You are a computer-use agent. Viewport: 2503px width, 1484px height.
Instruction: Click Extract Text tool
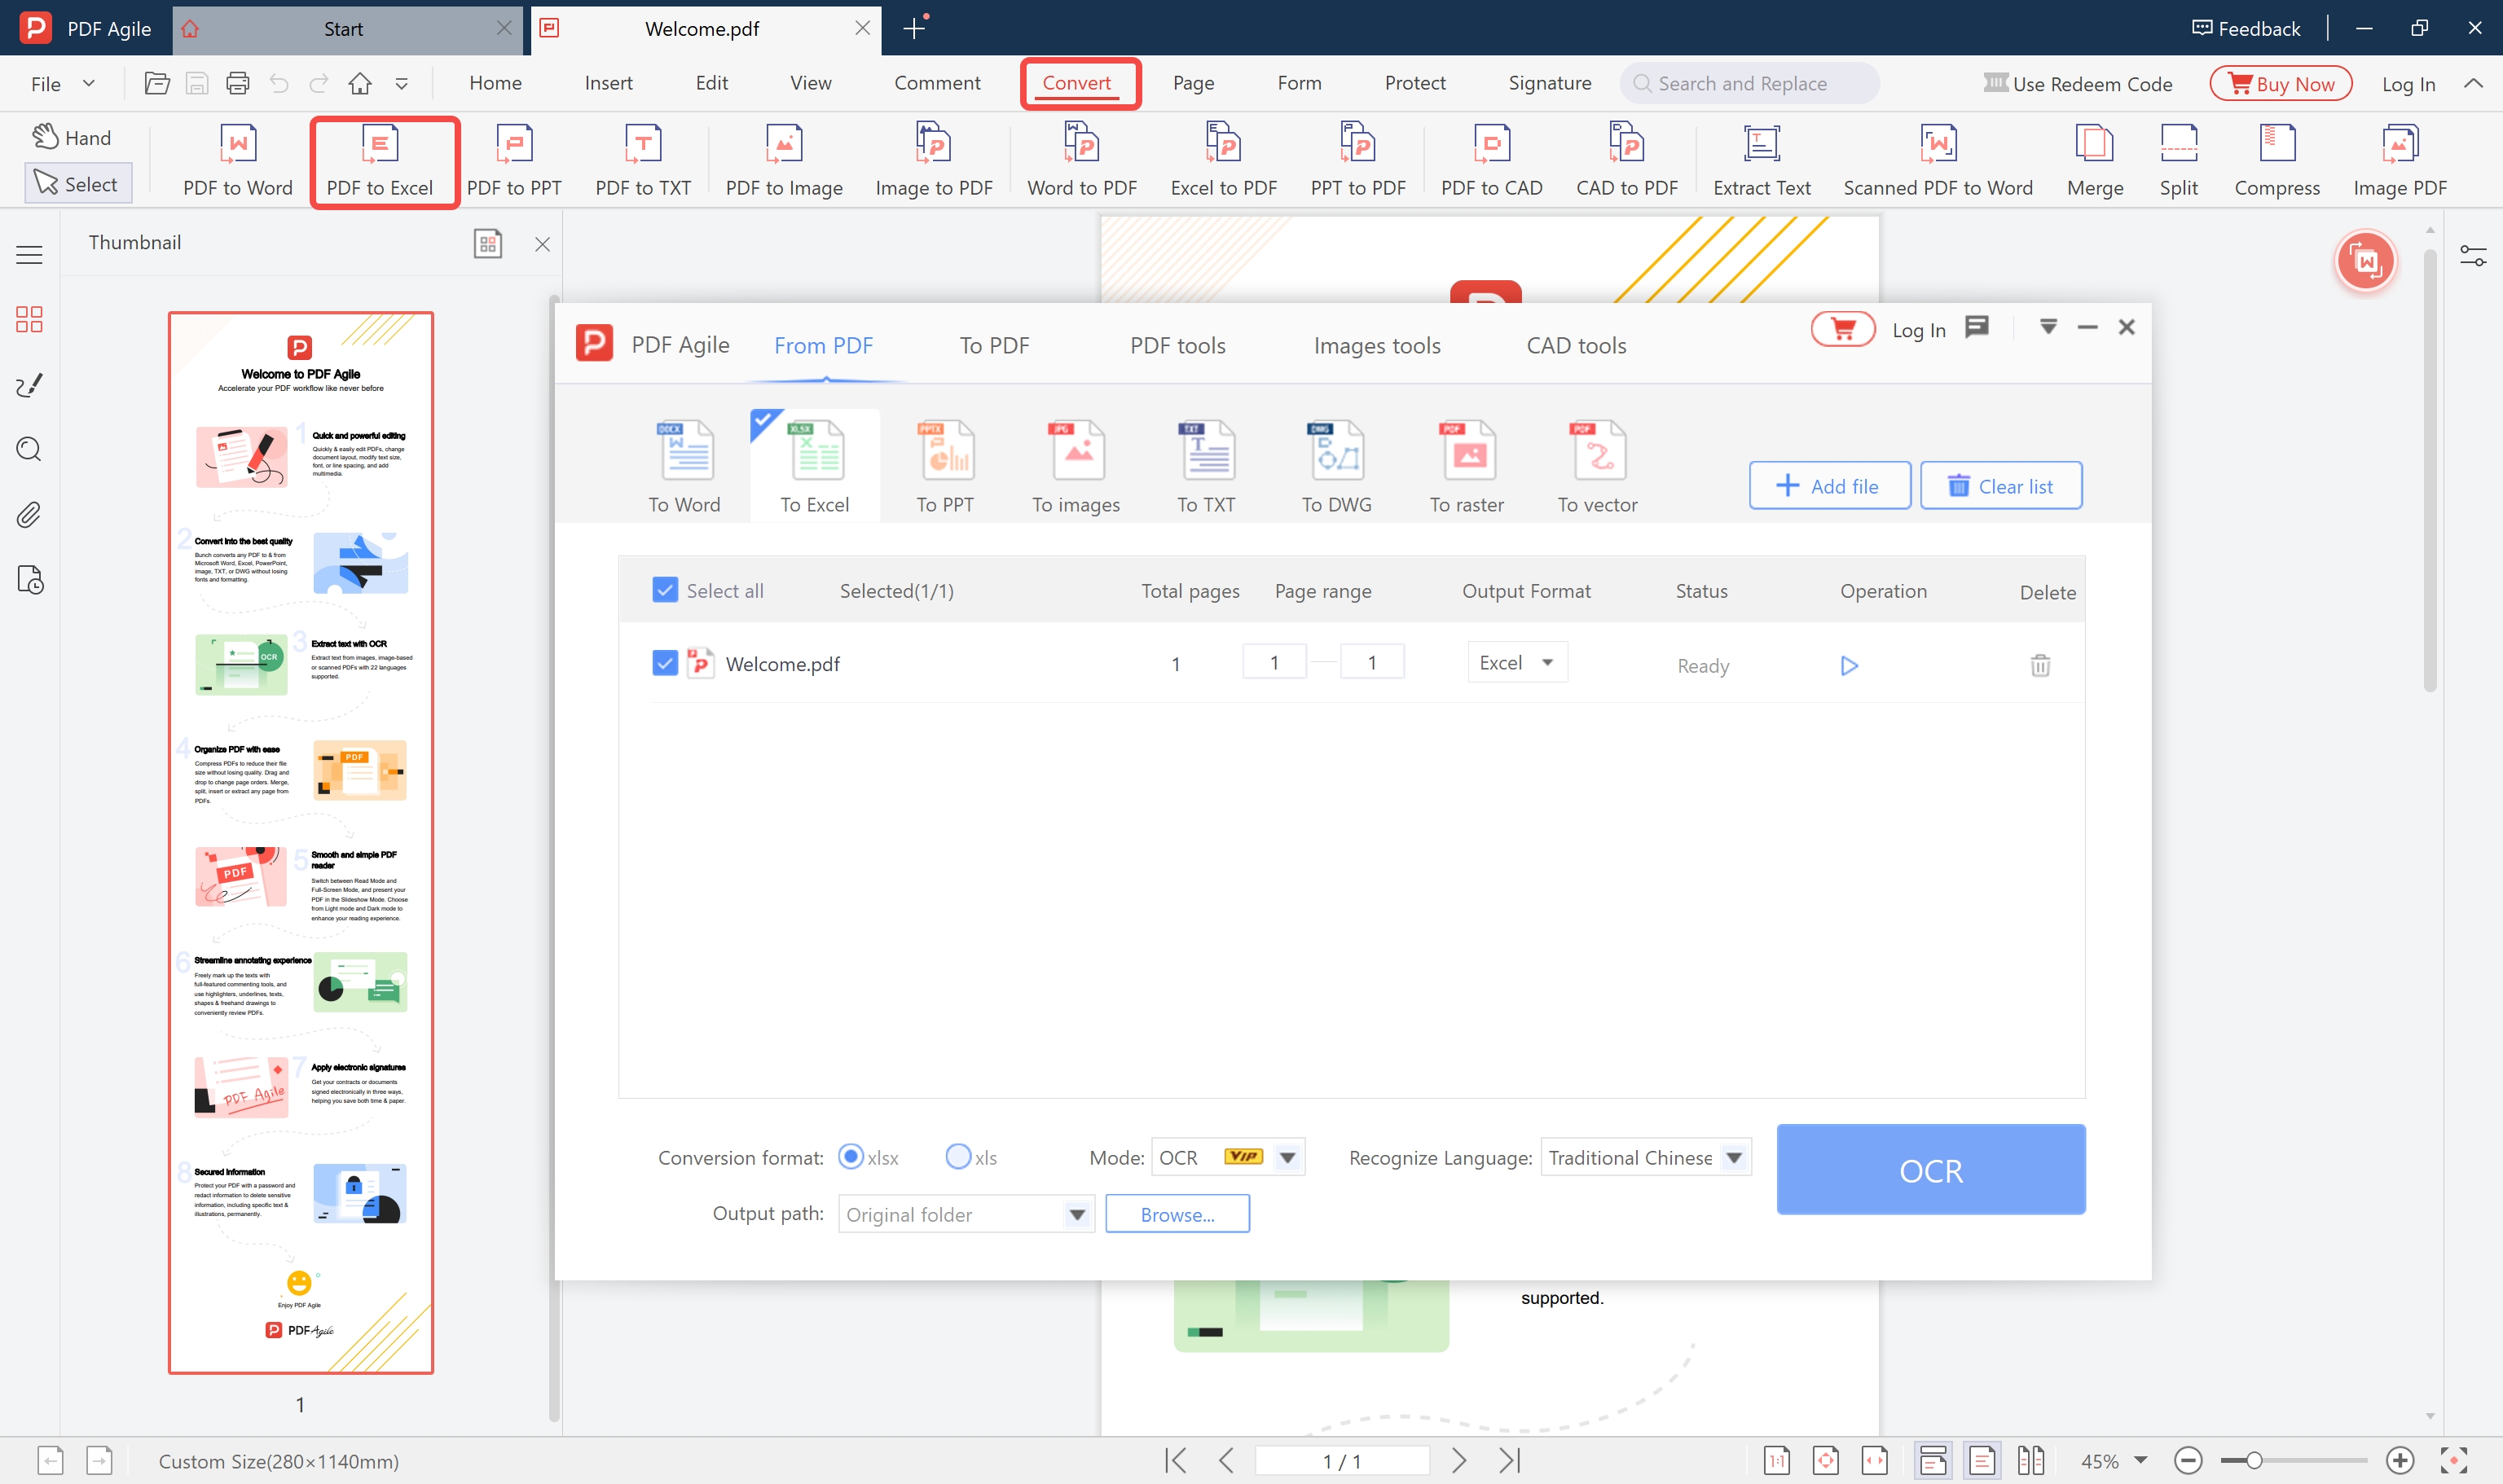1762,160
